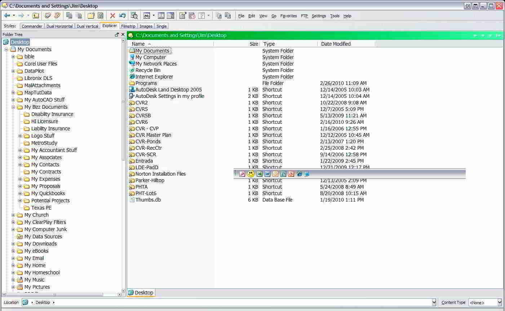Screen dimensions: 505x311
Task: Go up one folder level
Action: pyautogui.click(x=36, y=15)
